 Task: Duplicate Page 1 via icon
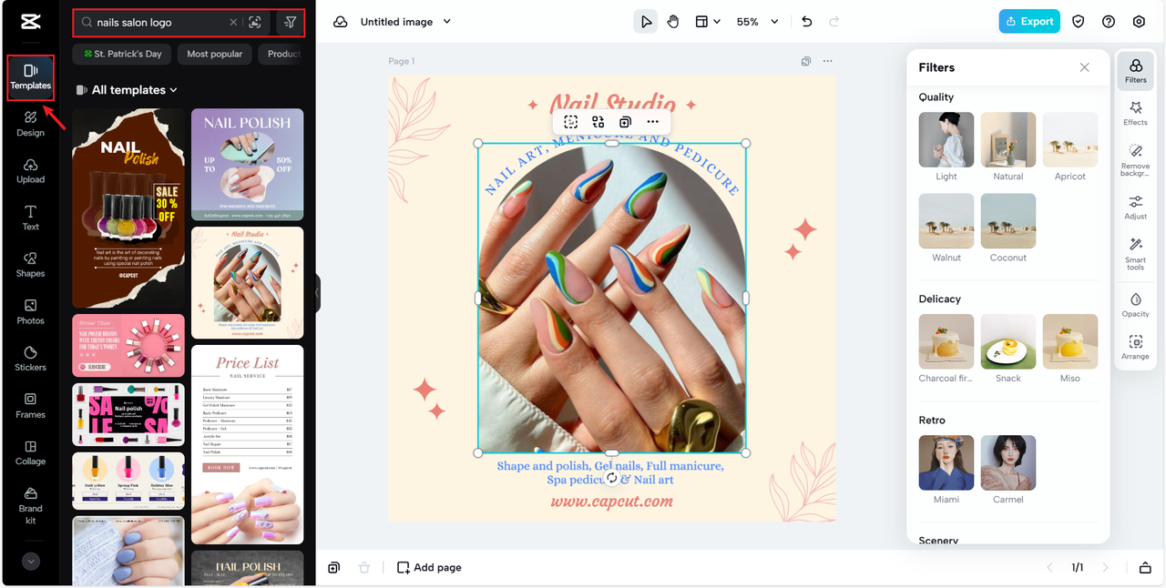(x=806, y=62)
